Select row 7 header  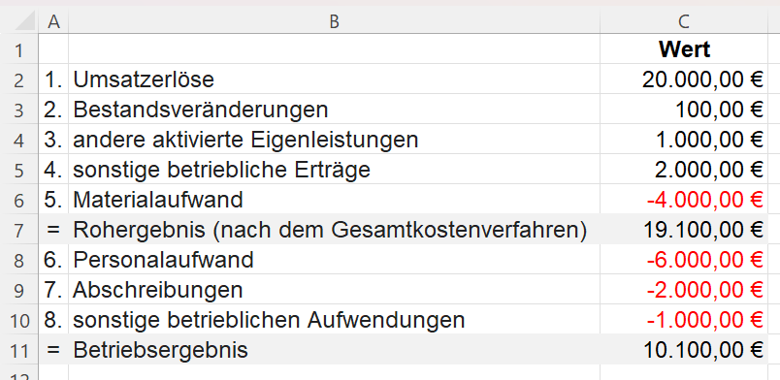[x=19, y=230]
